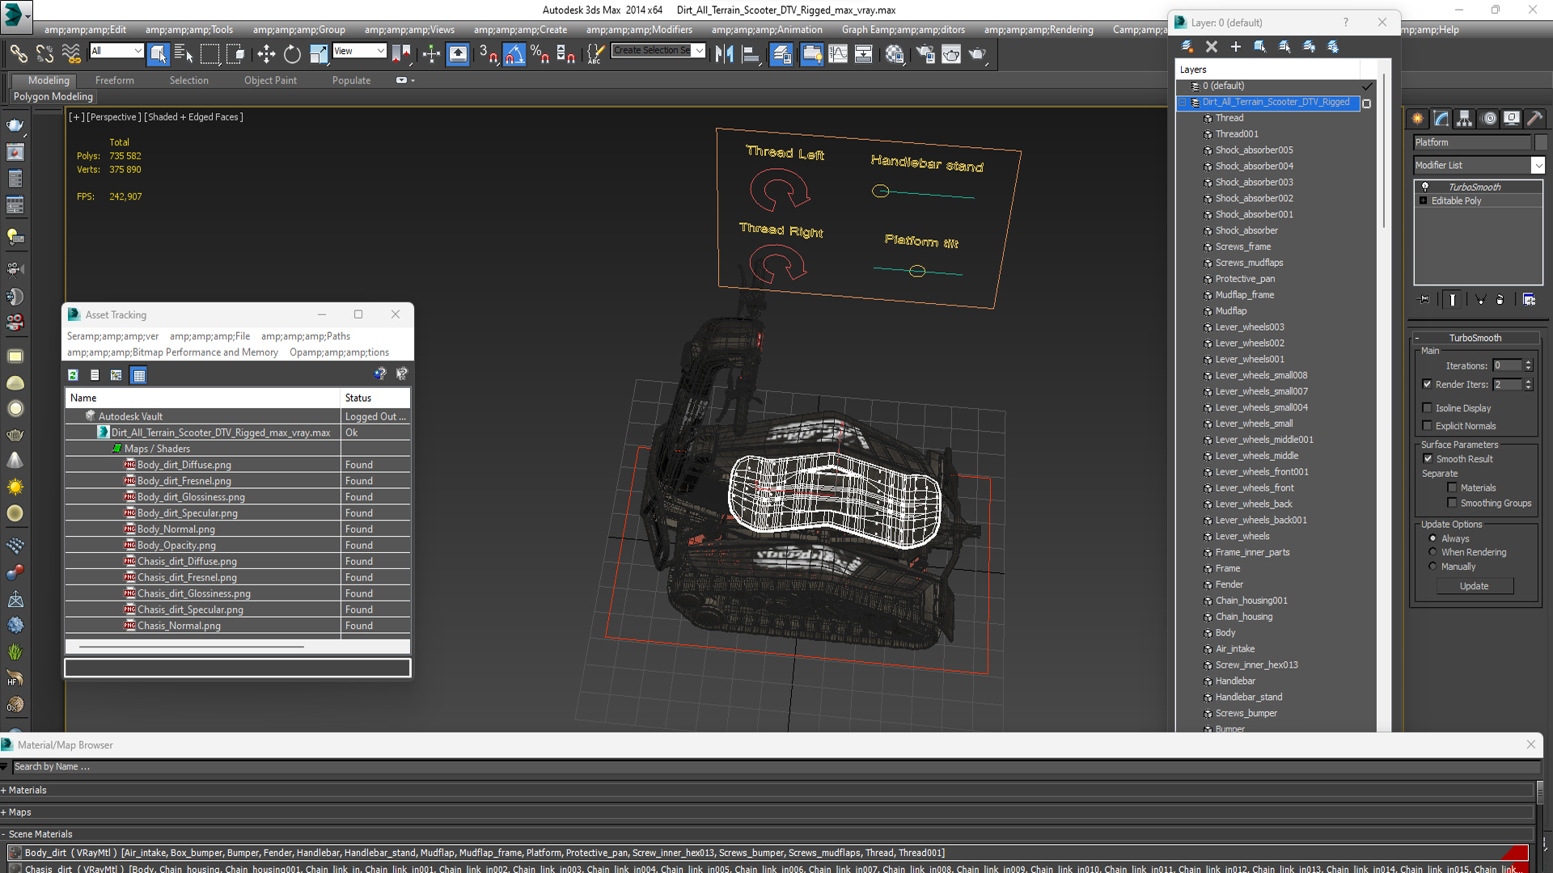The image size is (1553, 873).
Task: Expand the Editable Poly modifier entry
Action: pyautogui.click(x=1423, y=201)
